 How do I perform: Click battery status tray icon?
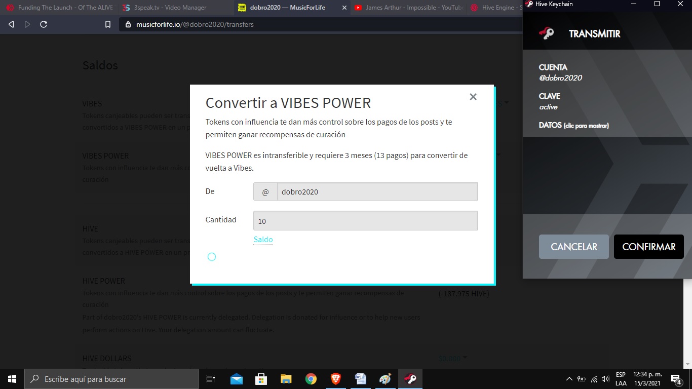coord(582,379)
